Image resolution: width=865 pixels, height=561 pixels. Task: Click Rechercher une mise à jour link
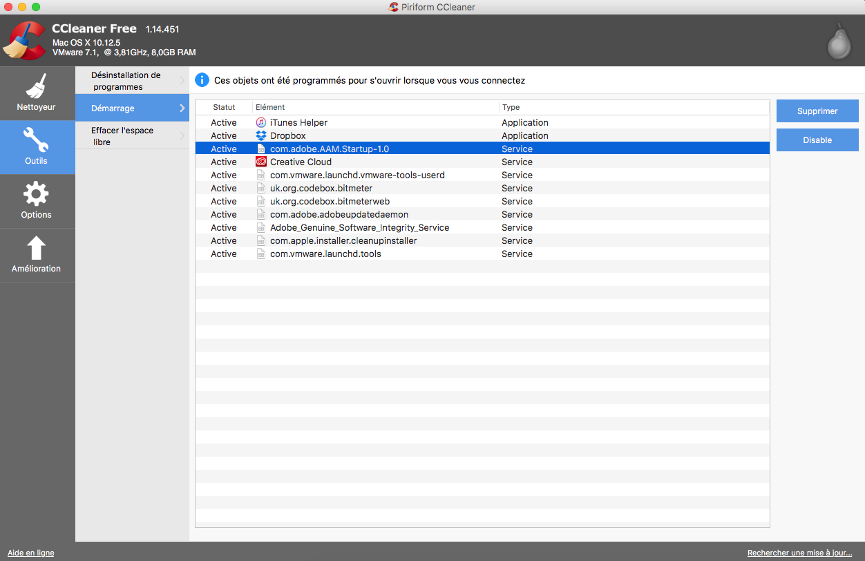[x=799, y=553]
